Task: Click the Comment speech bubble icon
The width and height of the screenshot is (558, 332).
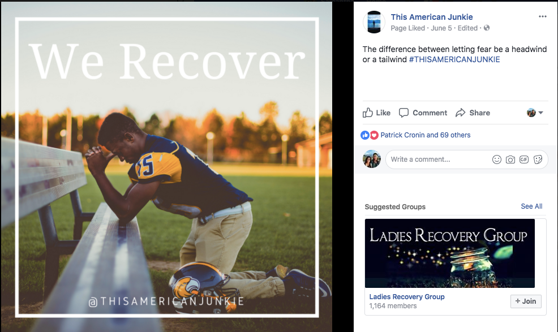Action: point(404,113)
